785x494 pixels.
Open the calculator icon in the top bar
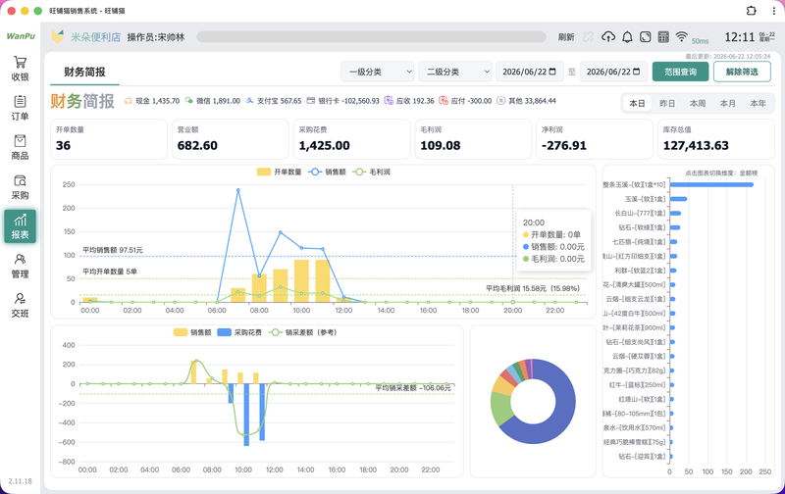pos(663,36)
